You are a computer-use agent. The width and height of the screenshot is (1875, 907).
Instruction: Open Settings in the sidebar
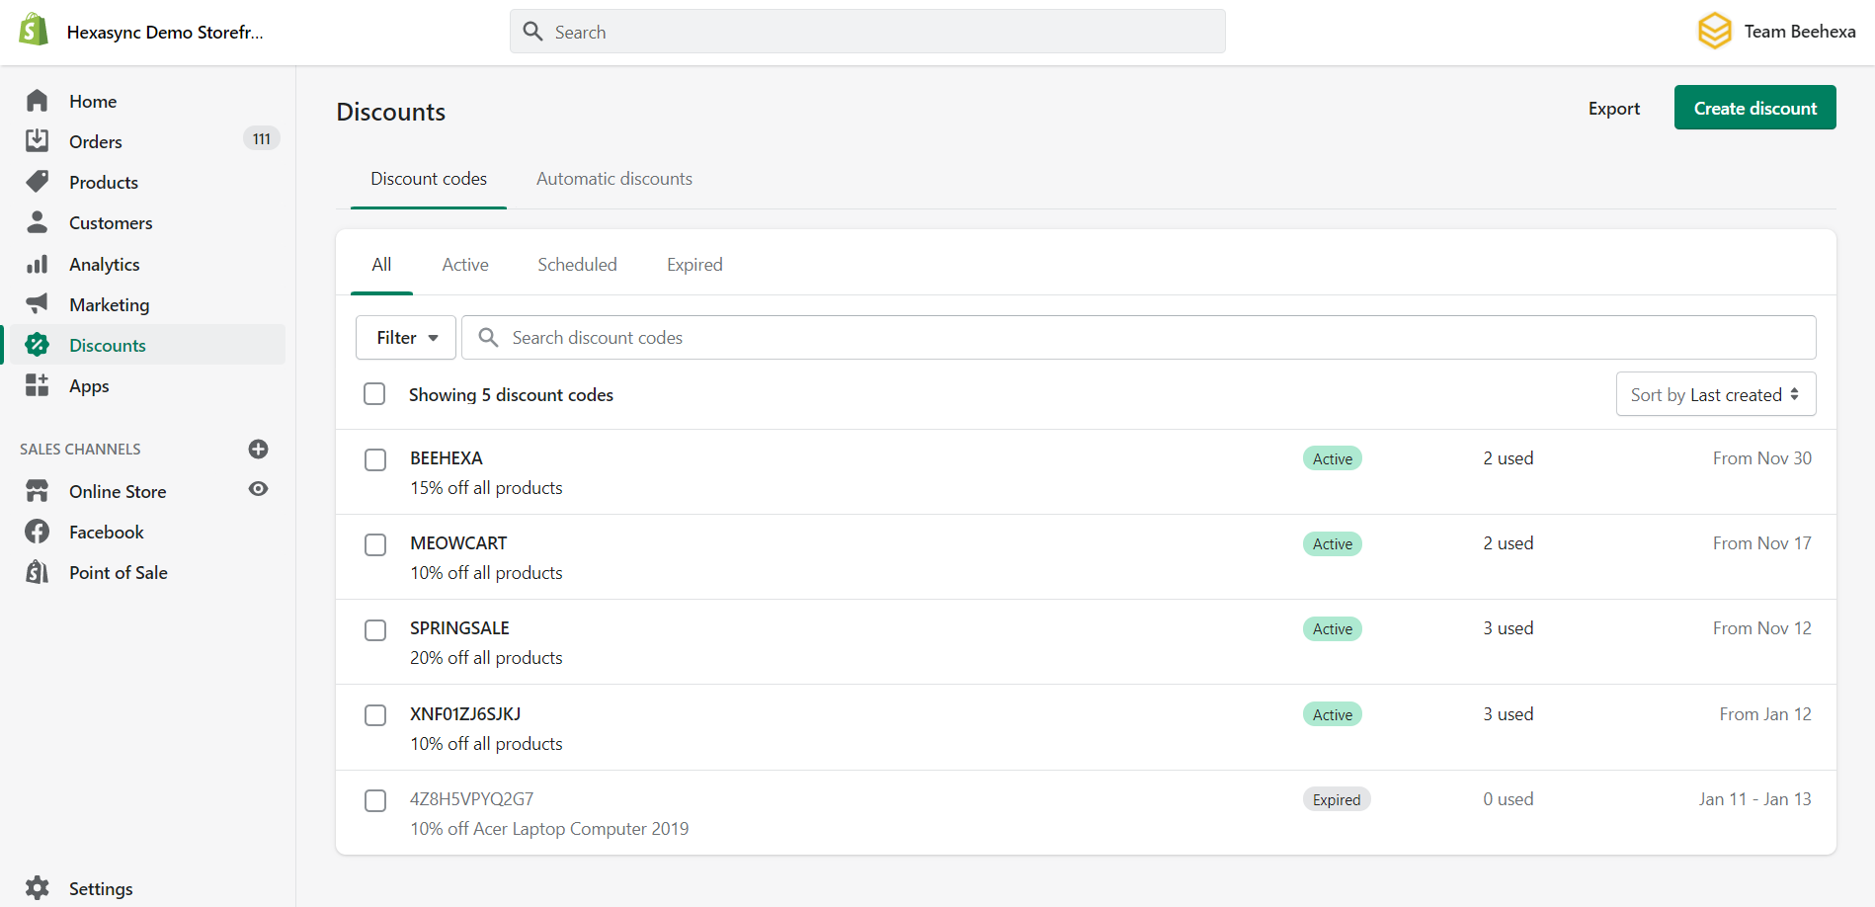point(101,889)
